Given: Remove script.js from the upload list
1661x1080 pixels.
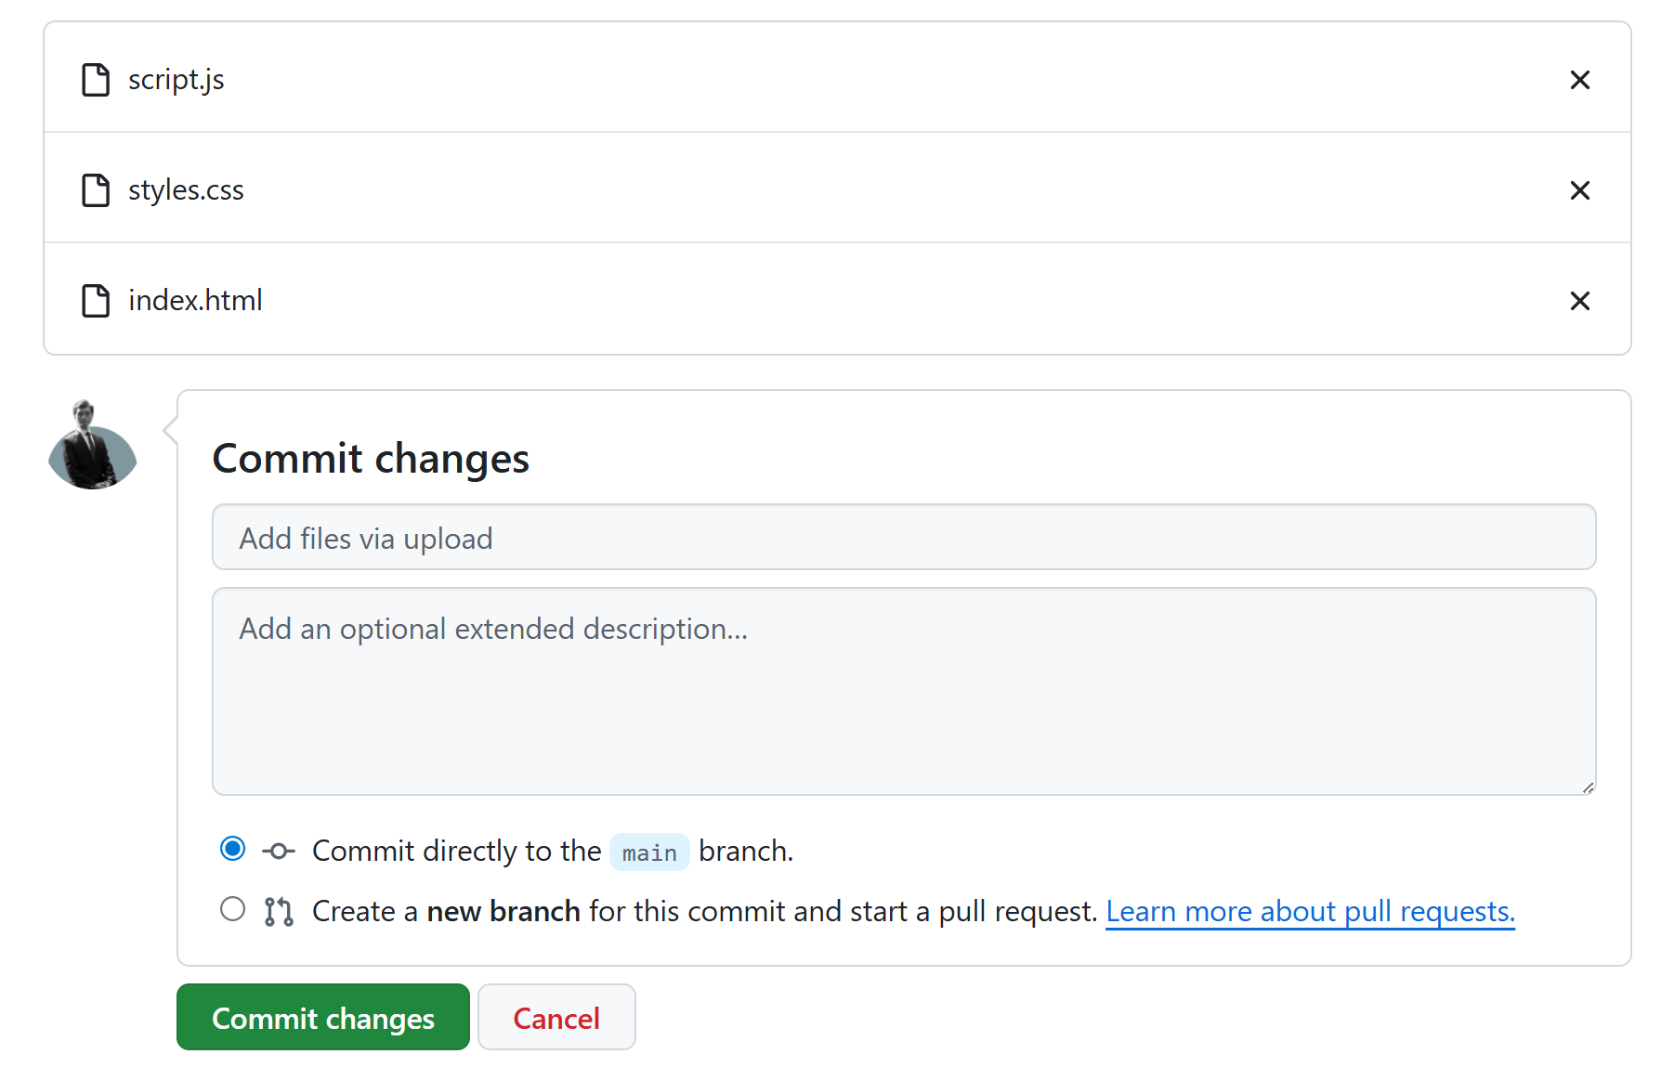Looking at the screenshot, I should (1579, 80).
